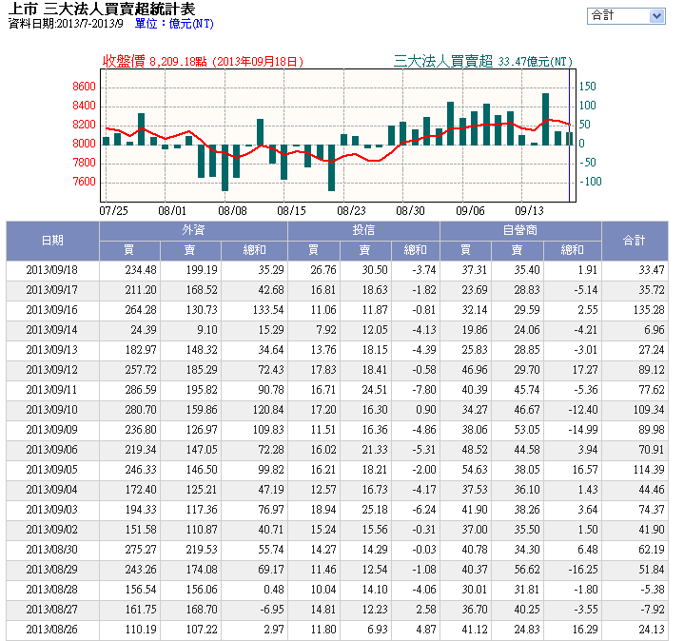Click total value -7.92

pos(653,610)
